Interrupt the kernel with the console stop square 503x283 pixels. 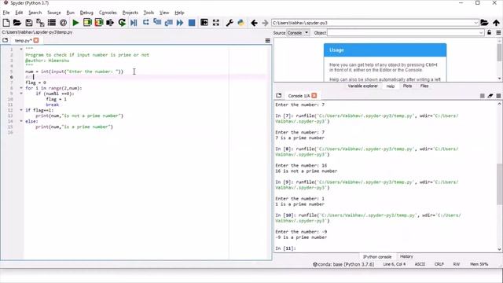[482, 96]
